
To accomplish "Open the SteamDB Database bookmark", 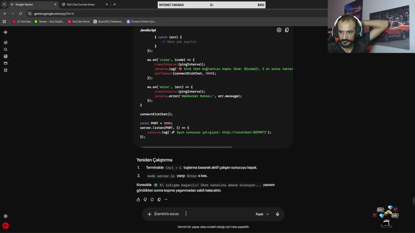I will (108, 22).
